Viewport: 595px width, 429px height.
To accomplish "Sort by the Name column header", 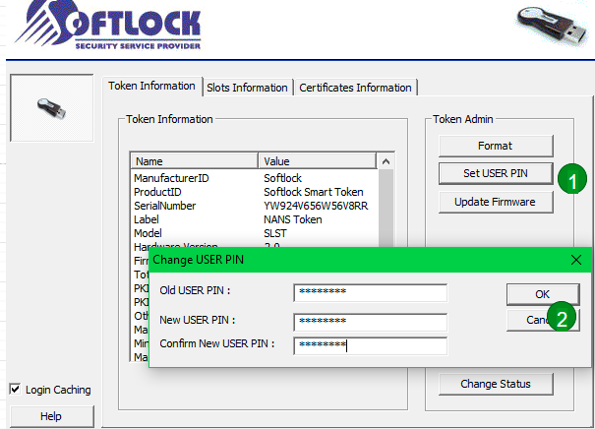I will pos(194,161).
